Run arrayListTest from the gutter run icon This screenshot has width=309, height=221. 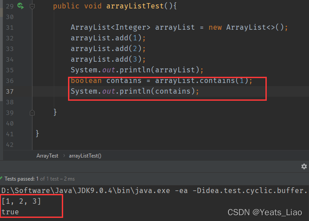[20, 6]
